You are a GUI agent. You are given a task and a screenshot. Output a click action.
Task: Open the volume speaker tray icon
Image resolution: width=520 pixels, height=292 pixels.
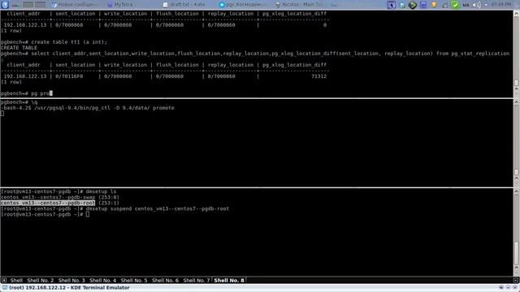coord(476,5)
